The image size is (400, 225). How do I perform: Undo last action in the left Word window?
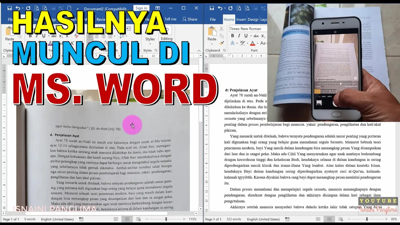click(x=17, y=8)
